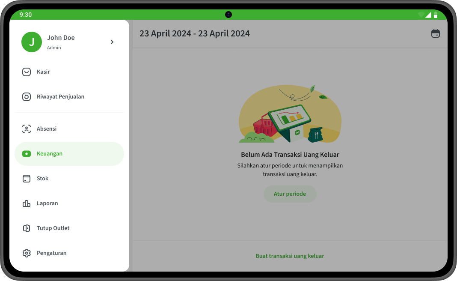The image size is (457, 281).
Task: Open the Pengaturan gear icon
Action: coord(27,253)
